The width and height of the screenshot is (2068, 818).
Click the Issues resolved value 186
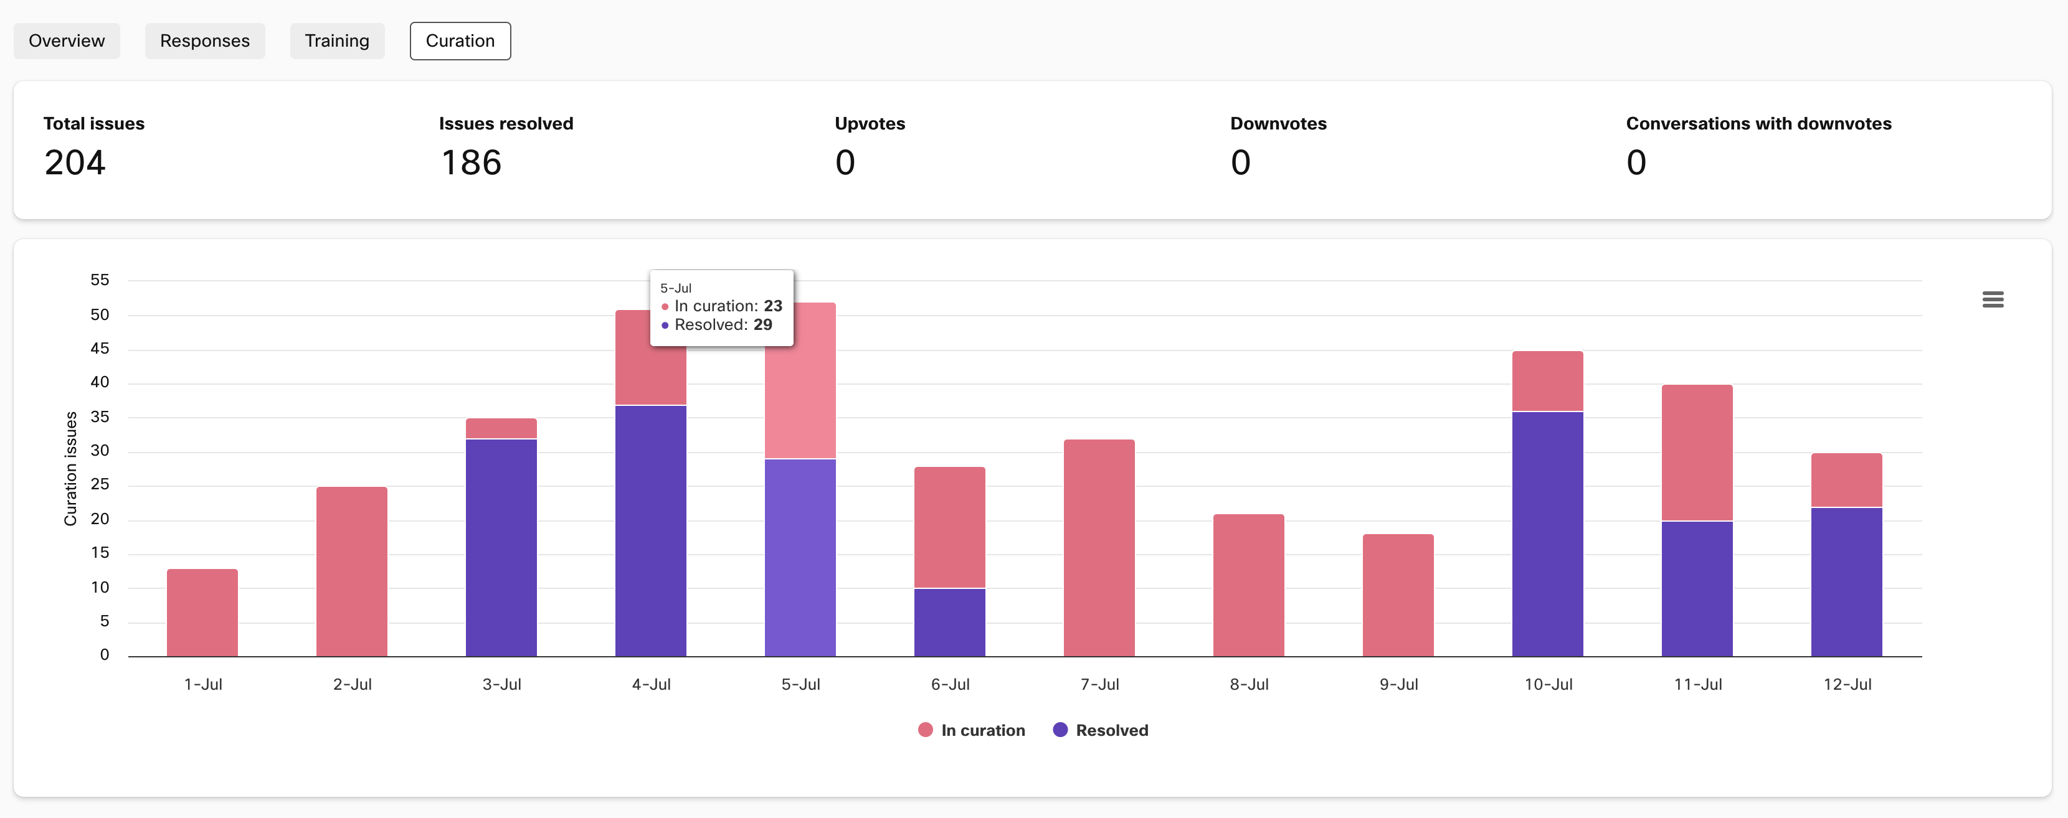472,163
